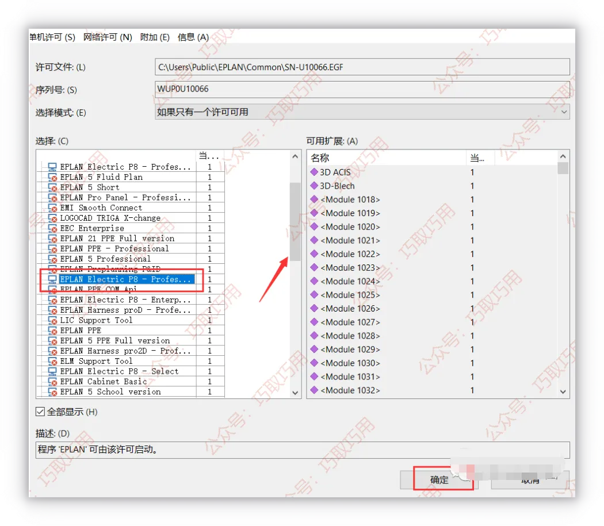The width and height of the screenshot is (604, 526).
Task: Open the 附加 (E) menu
Action: [155, 37]
